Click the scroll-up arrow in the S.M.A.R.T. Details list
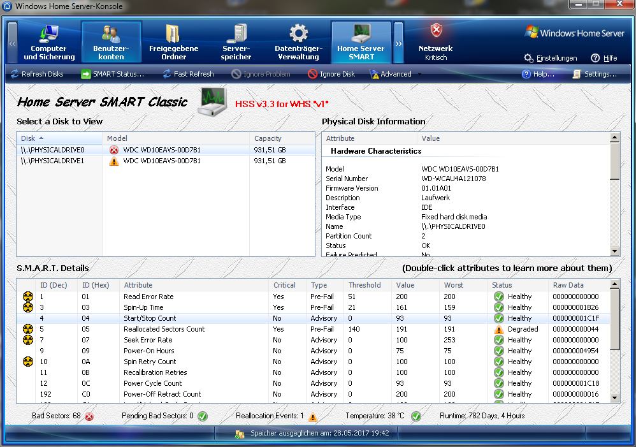 coord(614,284)
